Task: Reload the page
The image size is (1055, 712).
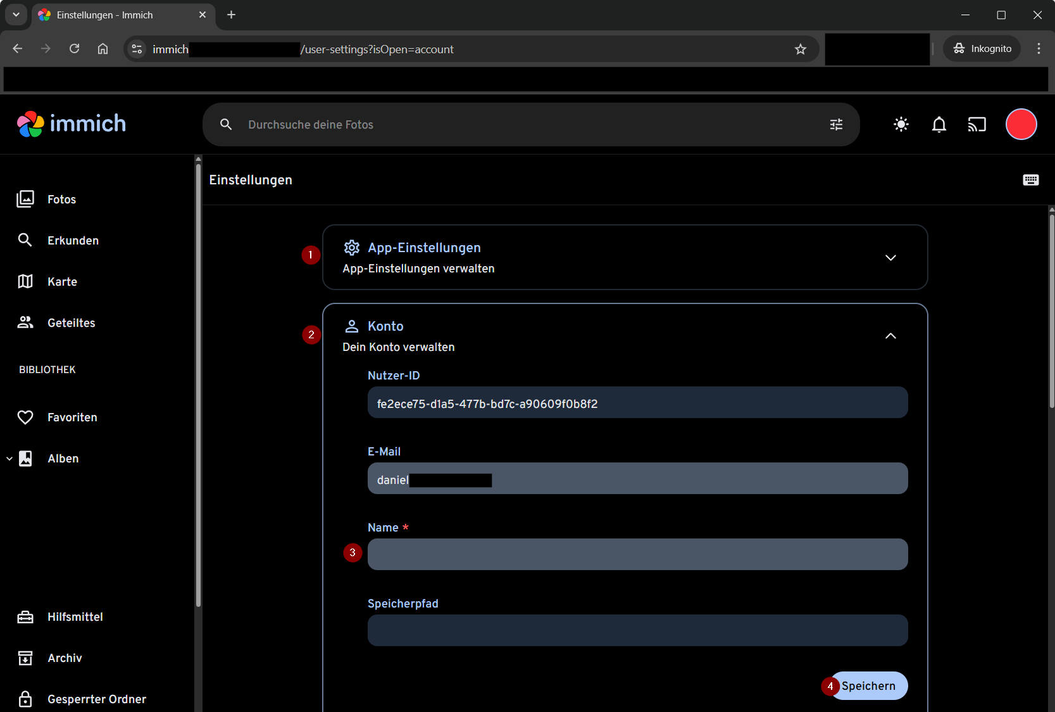Action: click(x=74, y=49)
